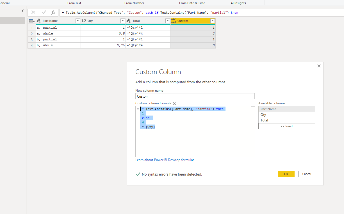
Task: Open the Total column filter dropdown
Action: [x=168, y=21]
